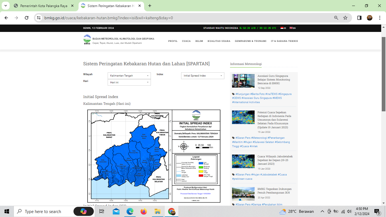The width and height of the screenshot is (386, 217).
Task: Open thumbnail of Asosiasi Guru Singapura article
Action: [x=243, y=81]
